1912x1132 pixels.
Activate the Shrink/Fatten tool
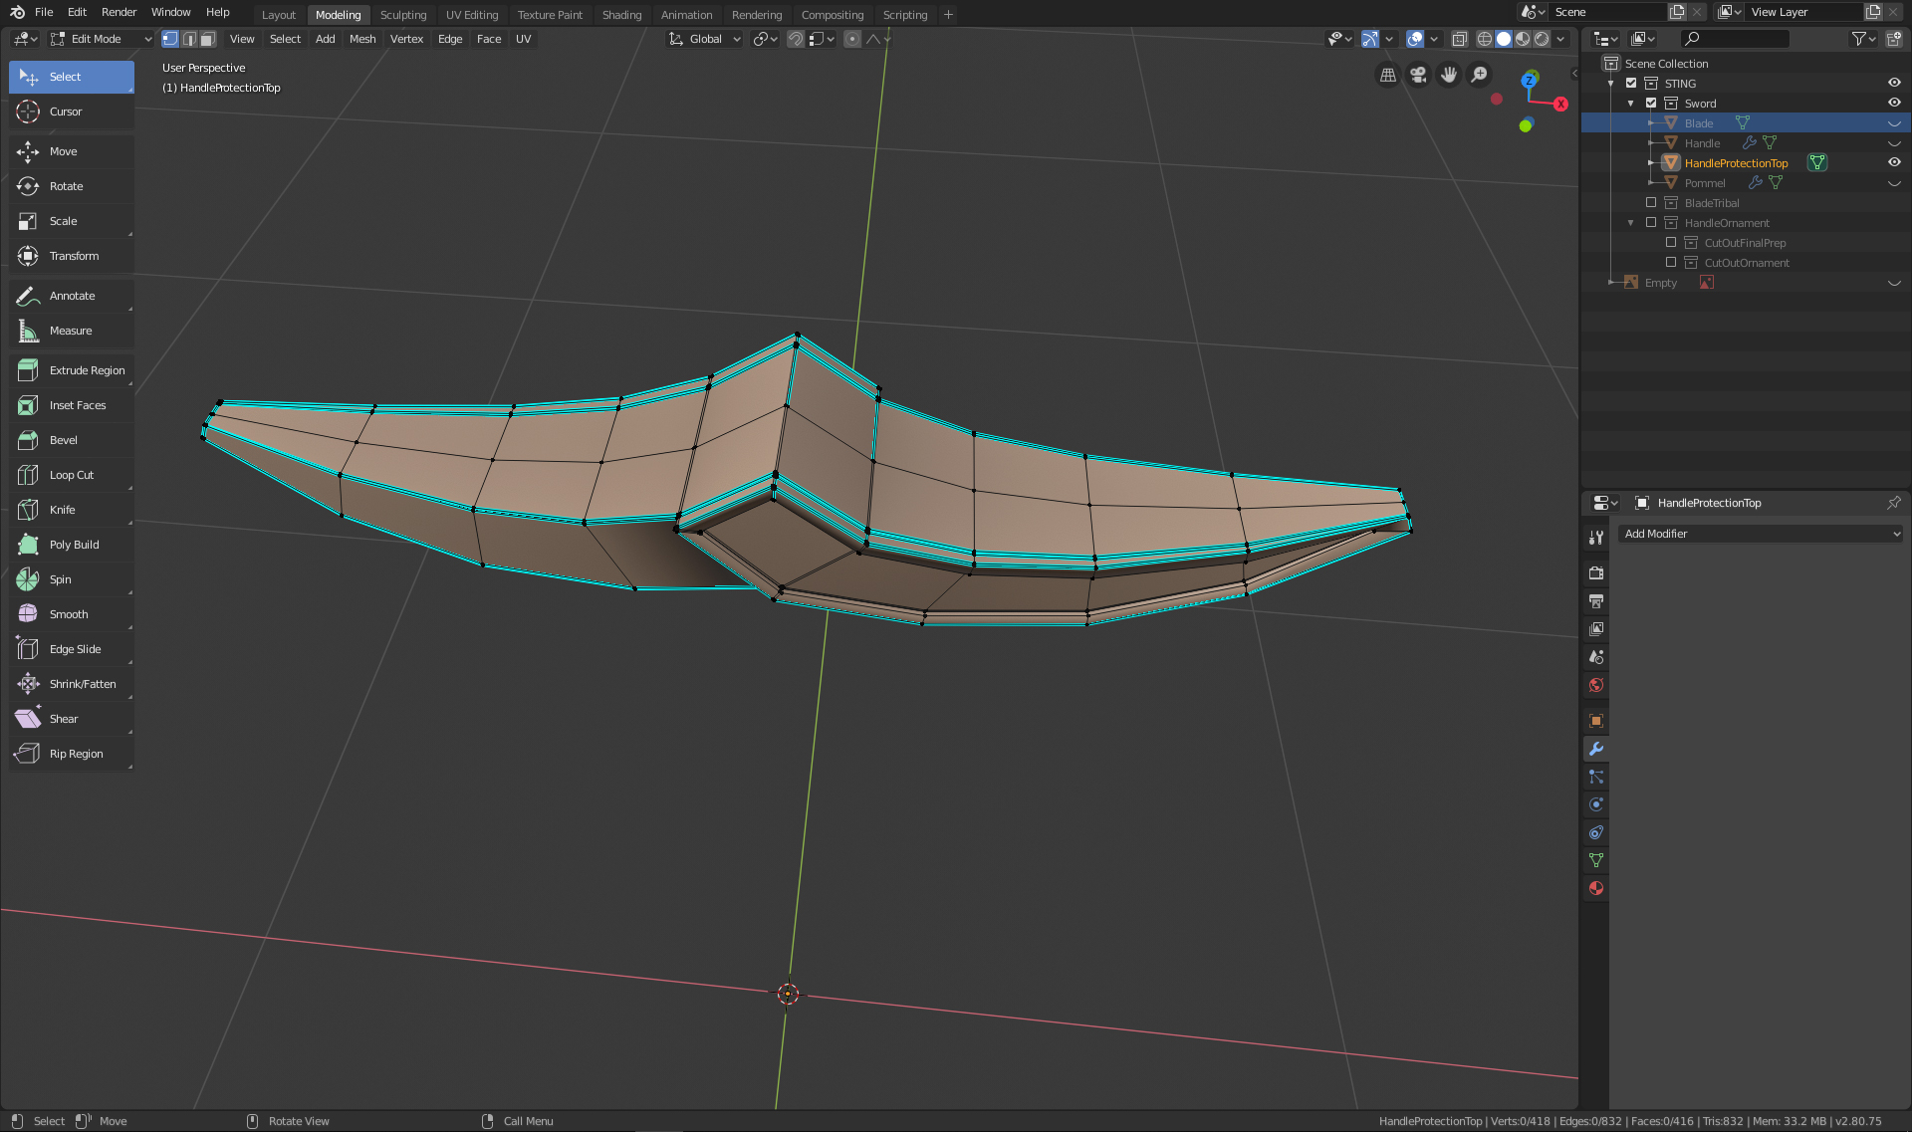[82, 684]
